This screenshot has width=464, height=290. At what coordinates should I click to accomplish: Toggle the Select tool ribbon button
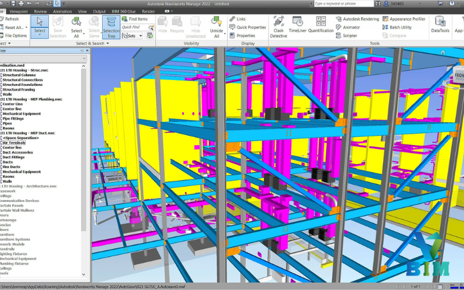(39, 27)
